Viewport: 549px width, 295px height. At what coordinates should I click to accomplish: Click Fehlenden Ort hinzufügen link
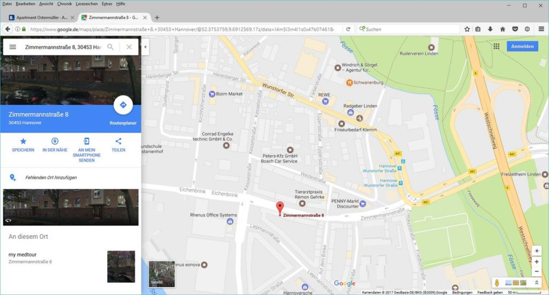(x=51, y=178)
